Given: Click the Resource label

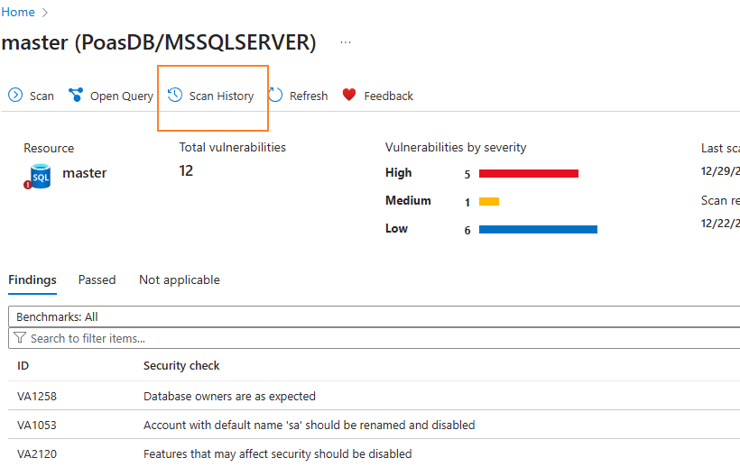Looking at the screenshot, I should point(49,148).
